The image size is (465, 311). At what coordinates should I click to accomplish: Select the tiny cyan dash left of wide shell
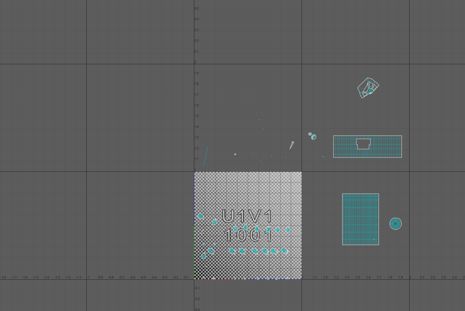click(323, 157)
